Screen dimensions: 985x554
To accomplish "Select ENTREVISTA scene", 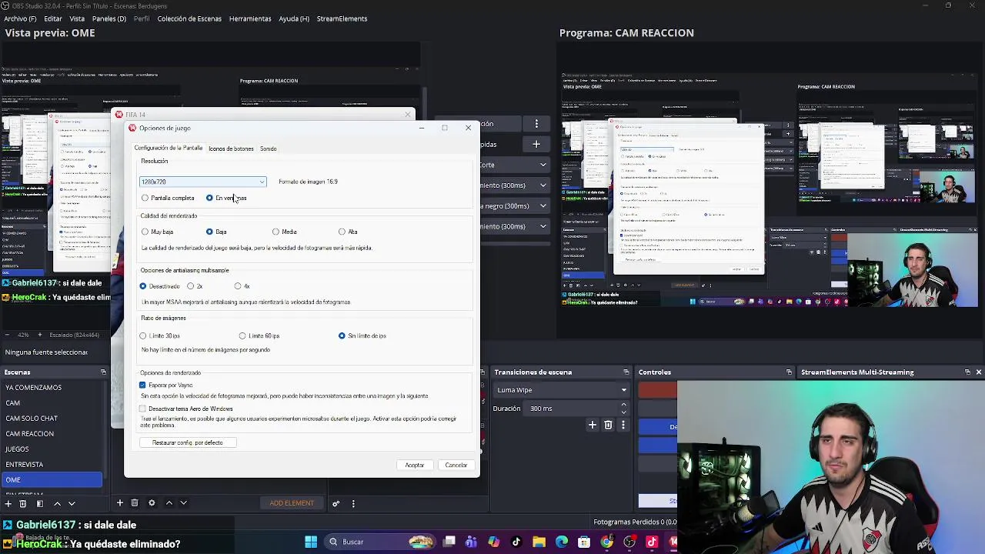I will click(x=25, y=465).
